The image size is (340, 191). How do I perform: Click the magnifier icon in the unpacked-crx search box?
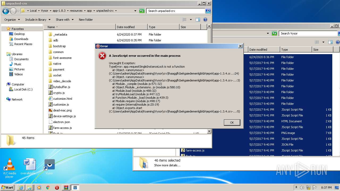pyautogui.click(x=208, y=11)
